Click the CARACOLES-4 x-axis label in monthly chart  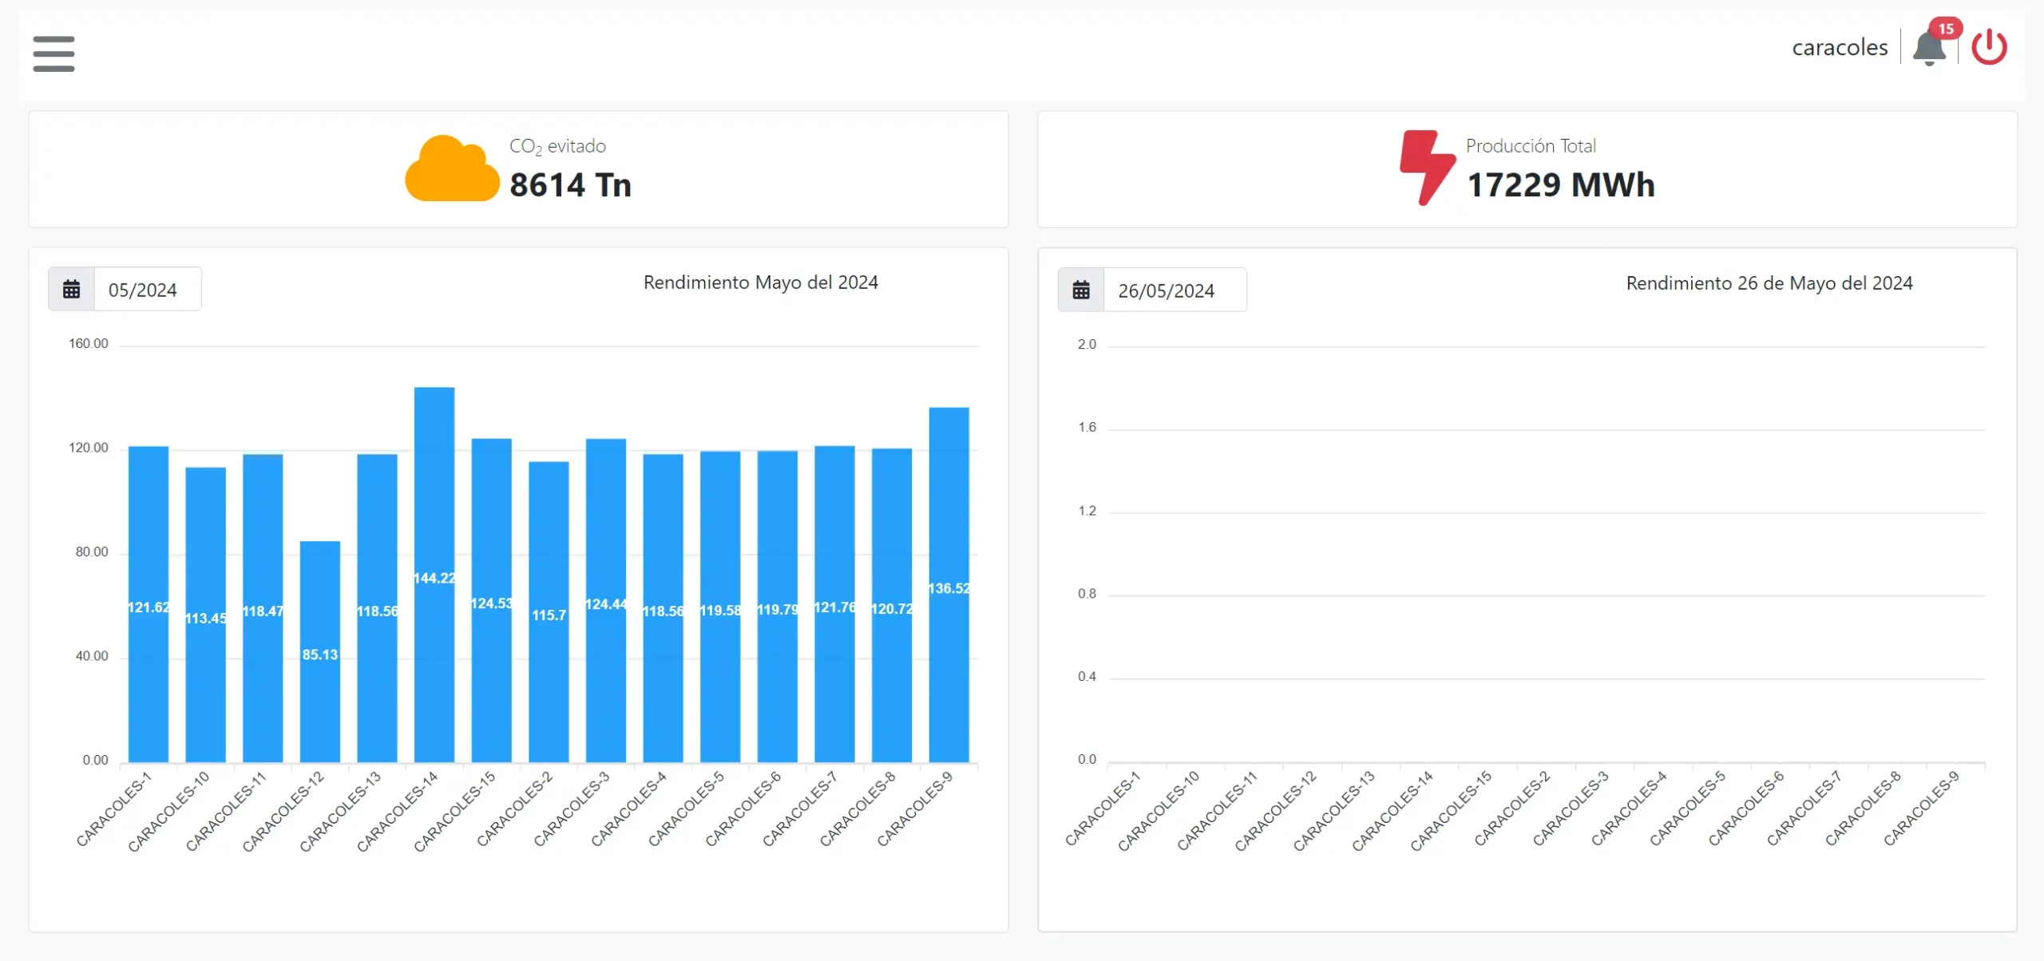click(x=628, y=809)
